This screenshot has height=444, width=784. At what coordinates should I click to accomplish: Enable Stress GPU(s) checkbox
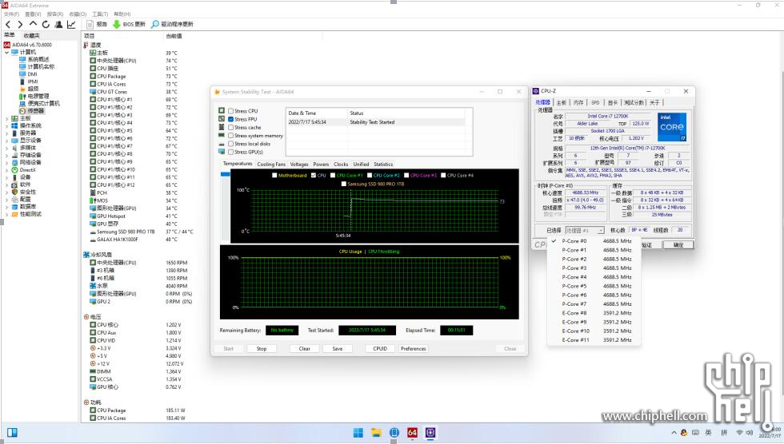(231, 152)
